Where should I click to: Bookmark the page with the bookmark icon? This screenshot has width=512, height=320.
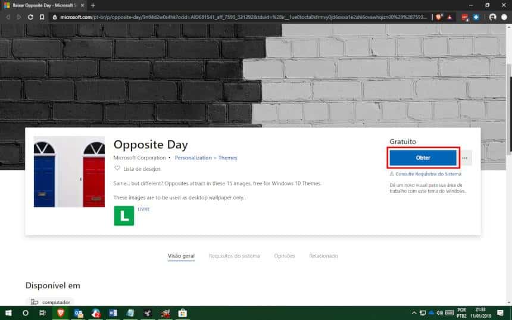[x=42, y=17]
